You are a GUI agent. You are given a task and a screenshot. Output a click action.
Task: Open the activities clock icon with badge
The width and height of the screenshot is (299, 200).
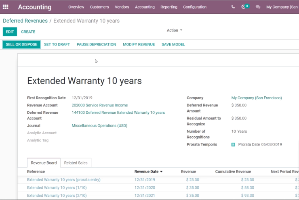click(x=245, y=7)
